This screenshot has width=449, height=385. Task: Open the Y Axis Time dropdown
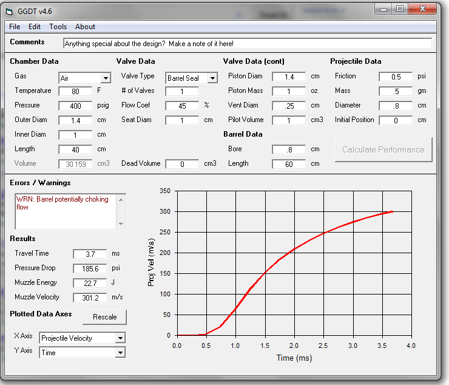point(120,353)
